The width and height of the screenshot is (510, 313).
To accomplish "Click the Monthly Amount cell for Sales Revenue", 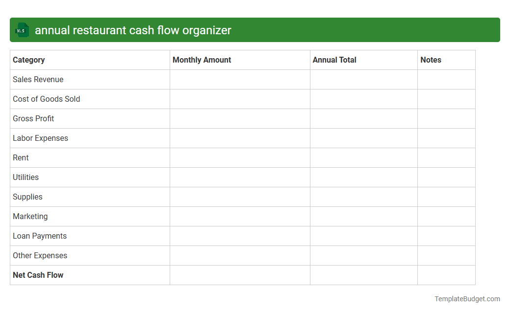I will (x=240, y=79).
